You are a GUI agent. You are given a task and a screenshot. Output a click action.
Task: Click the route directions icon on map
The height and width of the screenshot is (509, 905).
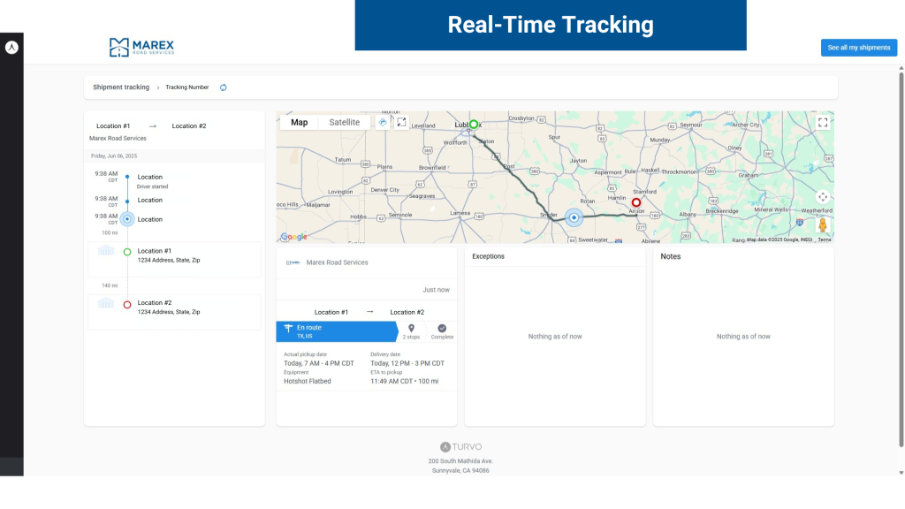[x=383, y=122]
